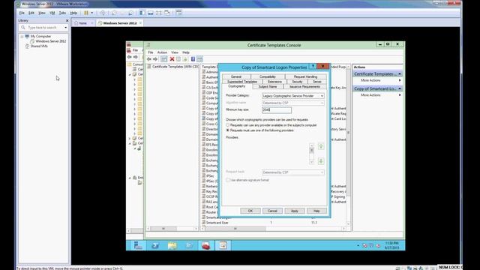Click the red X delete toolbar icon

tap(172, 59)
